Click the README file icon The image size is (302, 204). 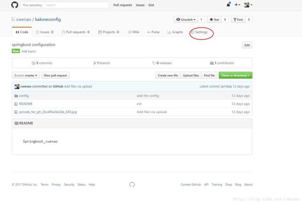[x=16, y=104]
